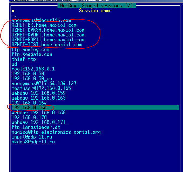
Task: Select the mkdosX@pdp-11.ru session
Action: coord(33,142)
